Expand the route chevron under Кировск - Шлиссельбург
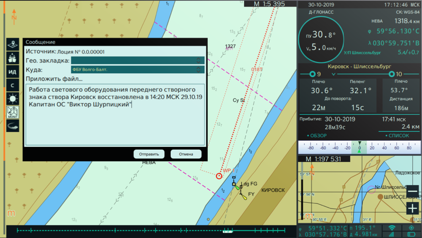Screen dimensions: 422x238 click(333, 74)
